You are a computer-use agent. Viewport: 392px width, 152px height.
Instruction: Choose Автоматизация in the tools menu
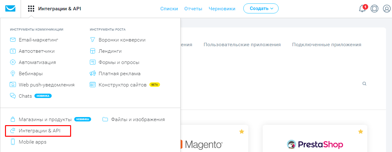(x=37, y=62)
